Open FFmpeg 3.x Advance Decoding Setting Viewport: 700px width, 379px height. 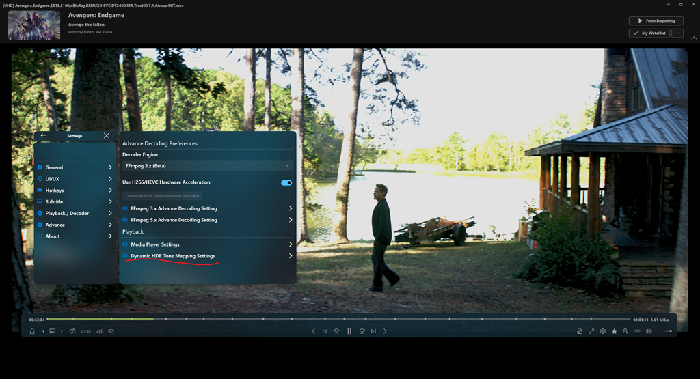pyautogui.click(x=208, y=208)
